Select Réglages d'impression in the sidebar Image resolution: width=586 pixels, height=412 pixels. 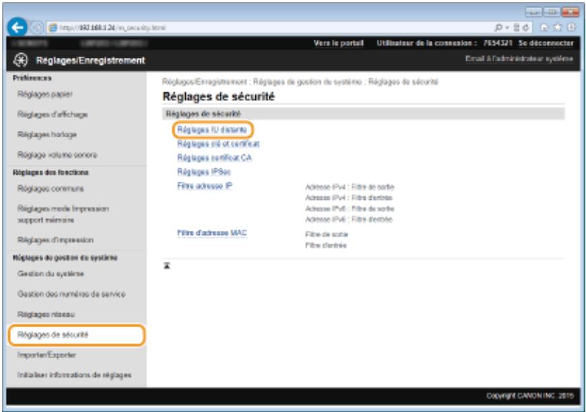click(x=55, y=240)
